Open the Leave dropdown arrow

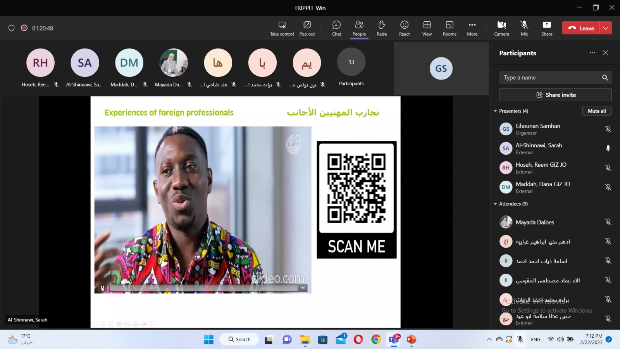[605, 28]
